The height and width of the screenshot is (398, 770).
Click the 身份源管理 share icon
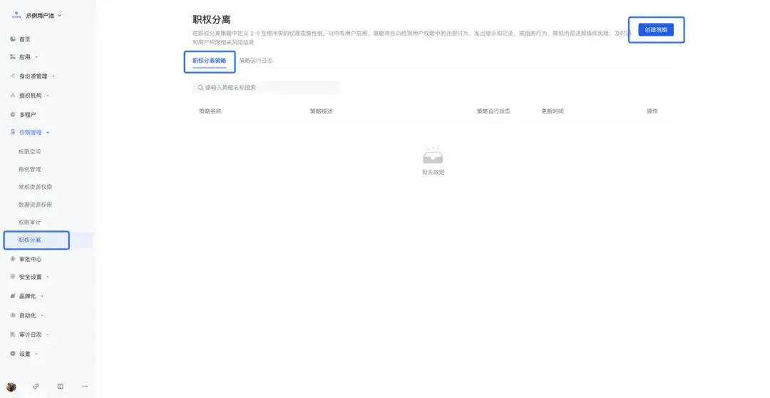[13, 76]
